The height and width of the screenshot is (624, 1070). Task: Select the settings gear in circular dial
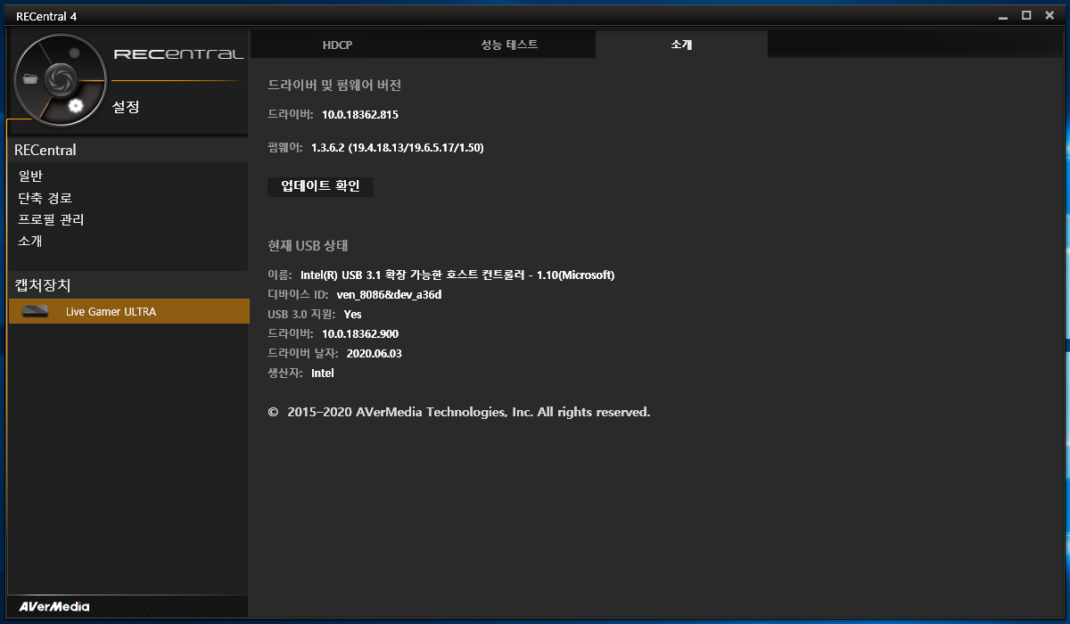(76, 106)
